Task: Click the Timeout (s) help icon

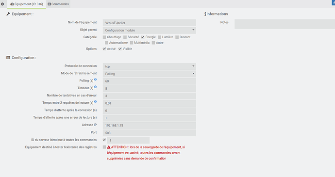Action: [96, 87]
